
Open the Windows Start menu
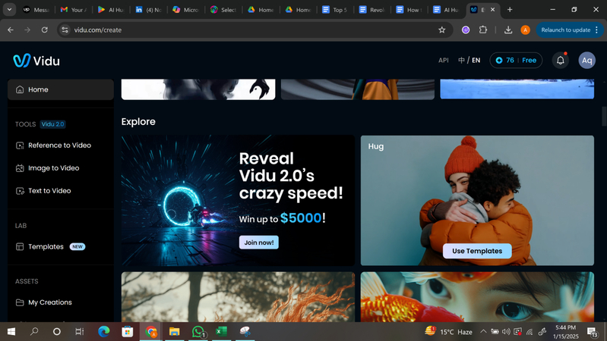pyautogui.click(x=11, y=331)
